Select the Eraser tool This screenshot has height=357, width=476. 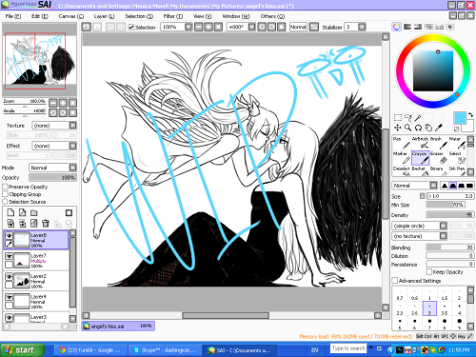(439, 158)
